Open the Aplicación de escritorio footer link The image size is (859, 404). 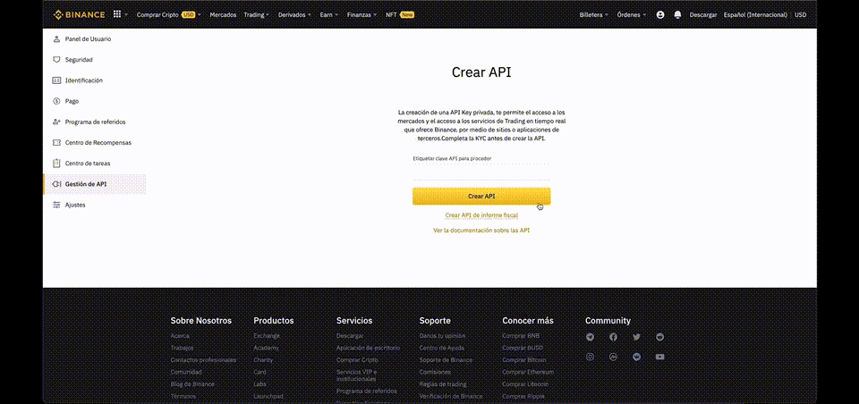368,348
